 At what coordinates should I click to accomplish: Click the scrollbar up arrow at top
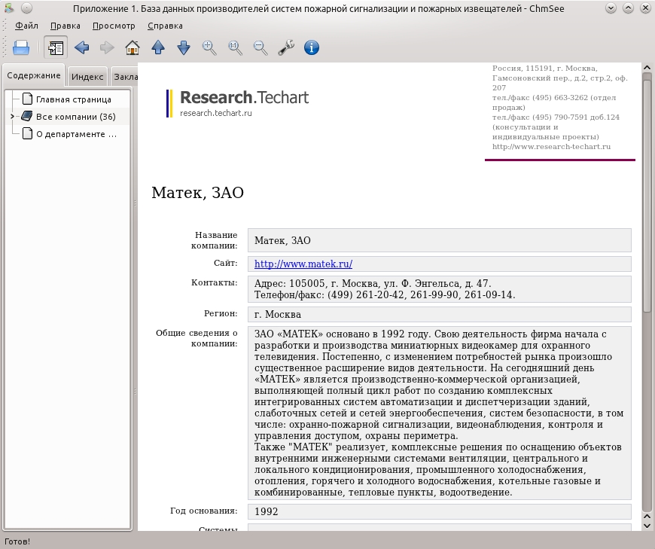coord(647,67)
